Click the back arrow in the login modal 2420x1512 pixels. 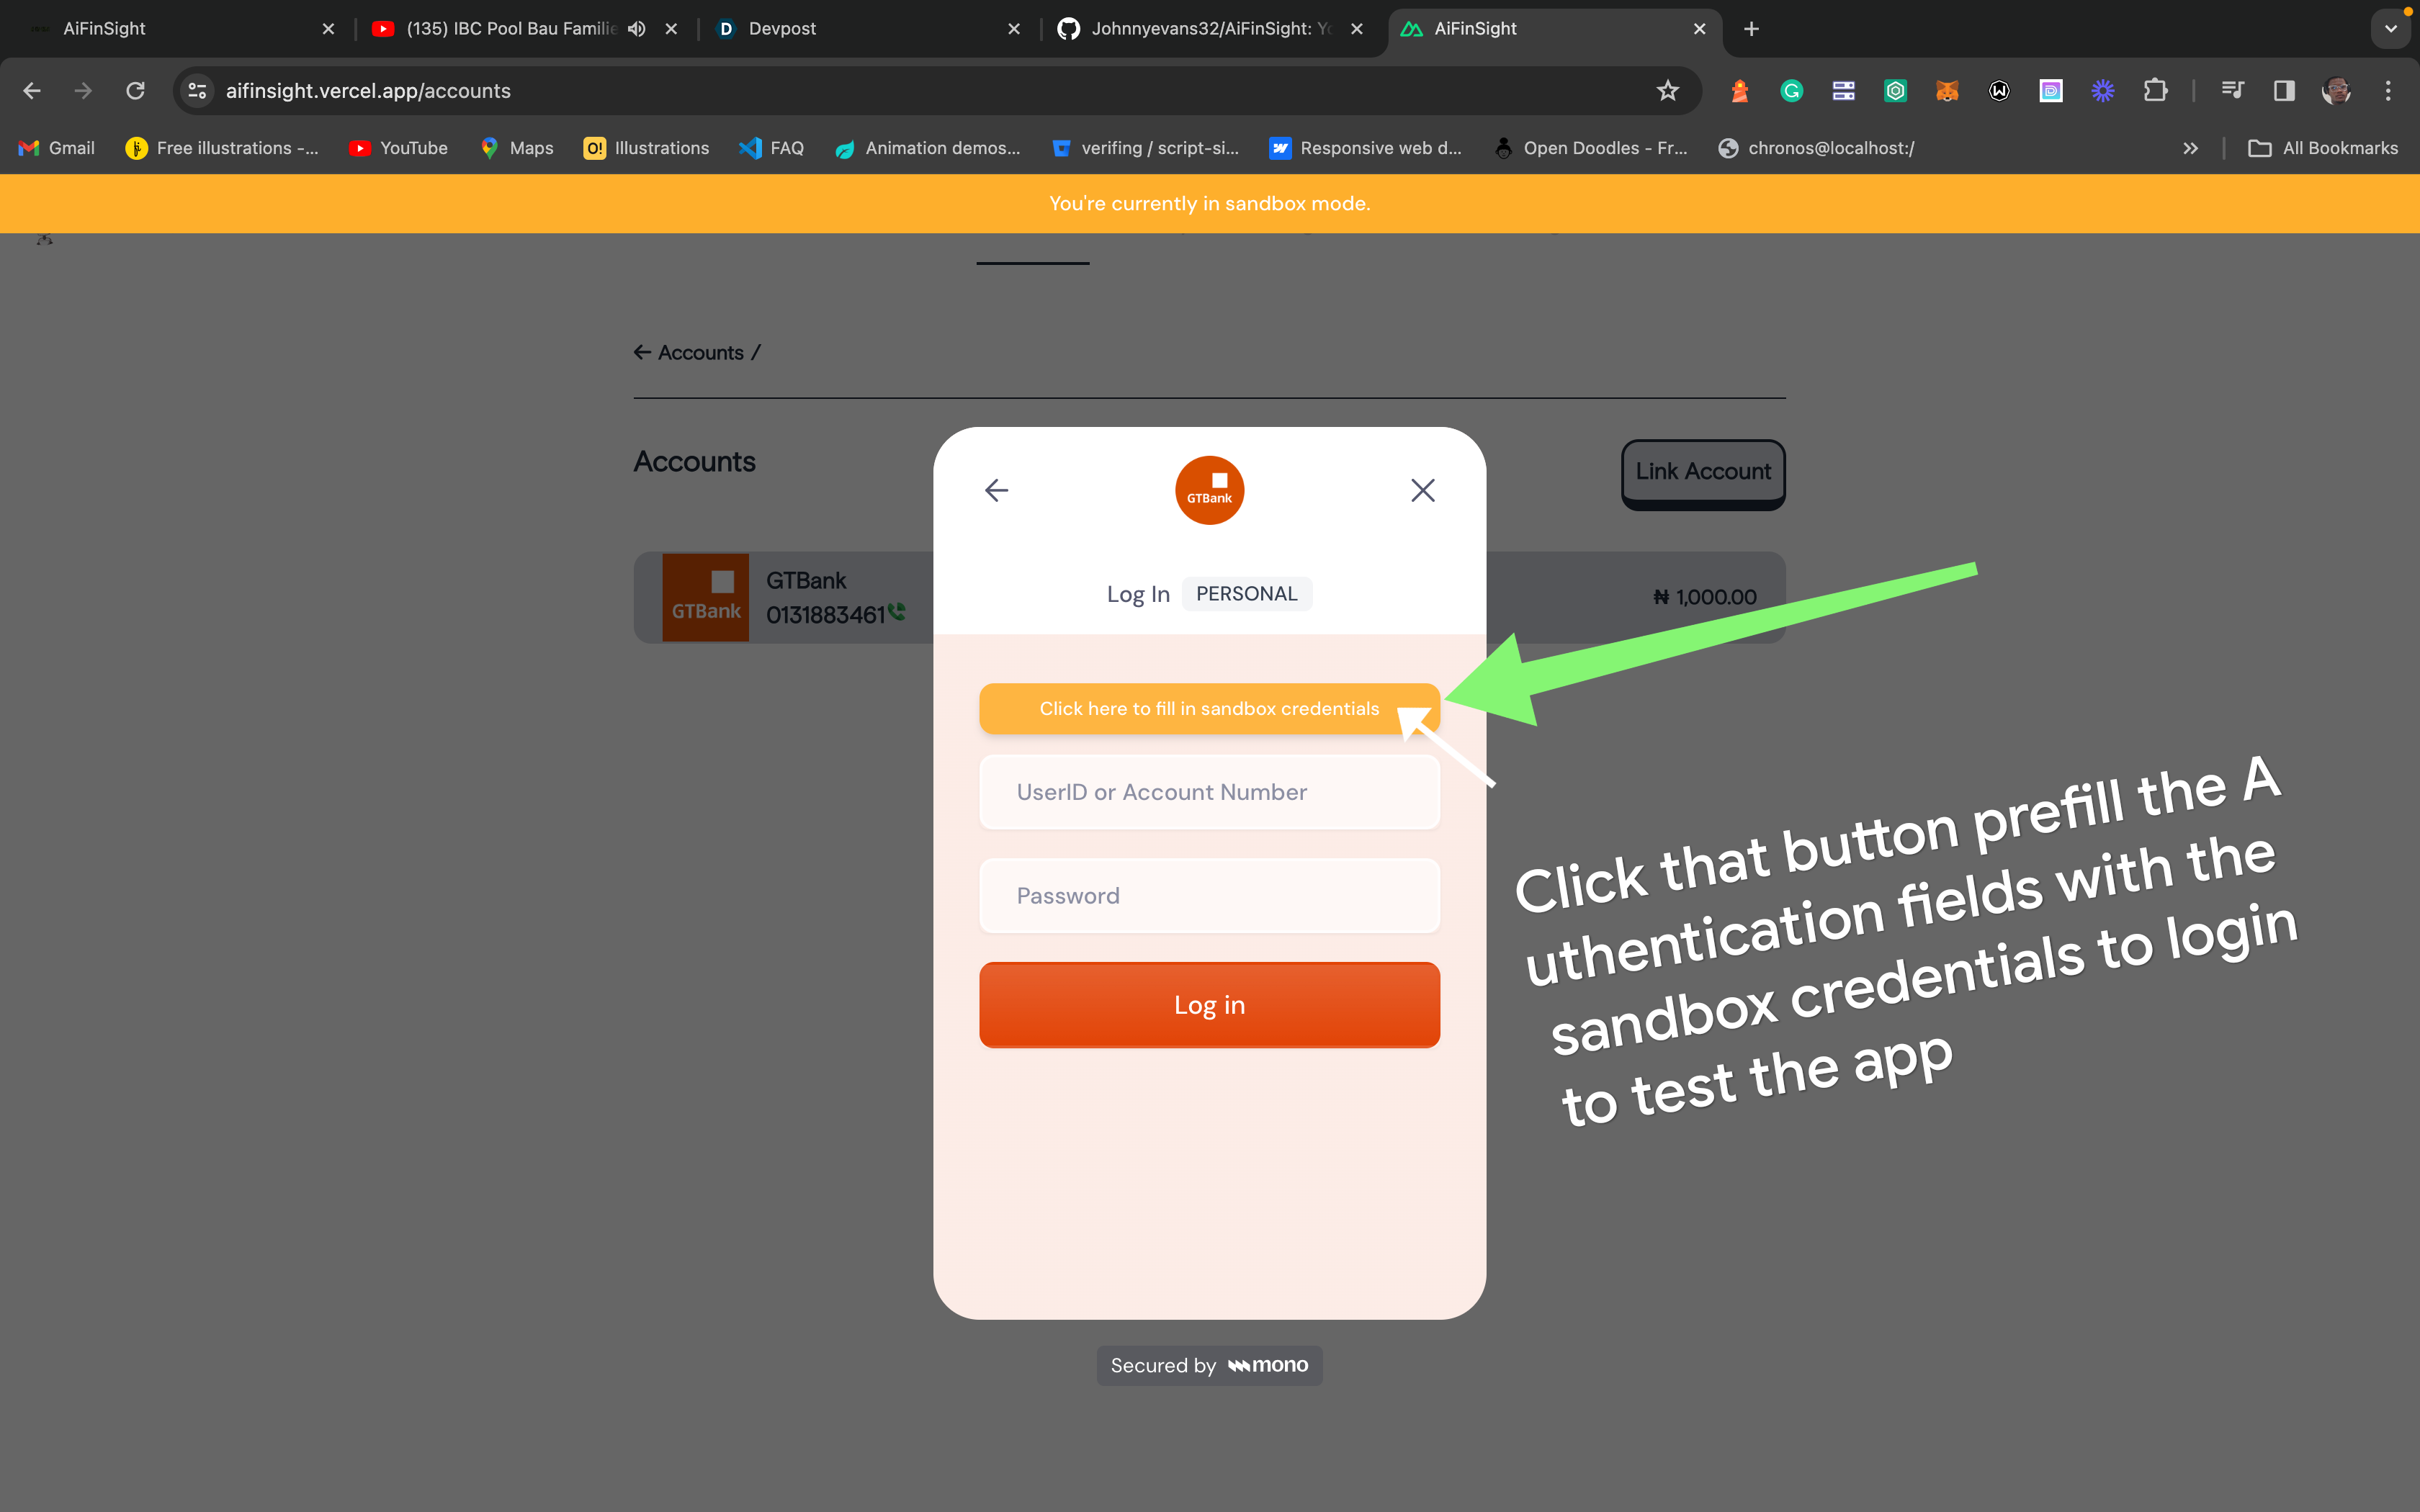pyautogui.click(x=996, y=490)
